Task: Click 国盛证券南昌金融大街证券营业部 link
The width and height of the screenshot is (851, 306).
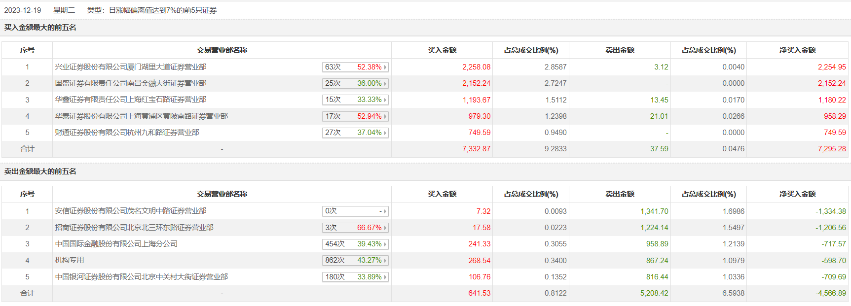Action: 131,83
